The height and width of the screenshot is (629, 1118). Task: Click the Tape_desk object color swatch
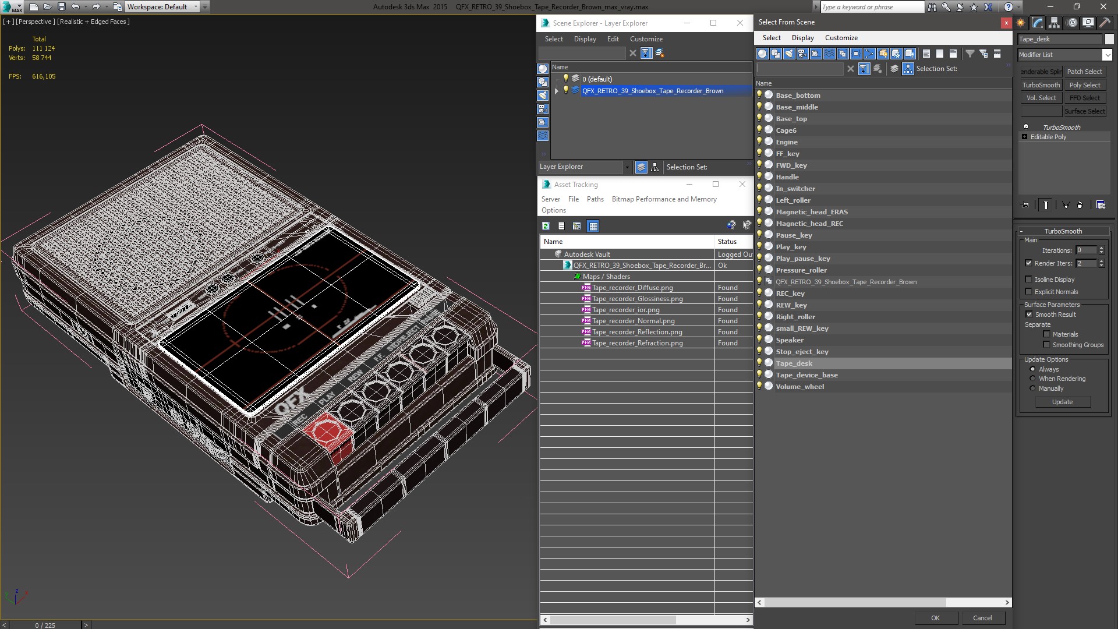[x=1109, y=39]
